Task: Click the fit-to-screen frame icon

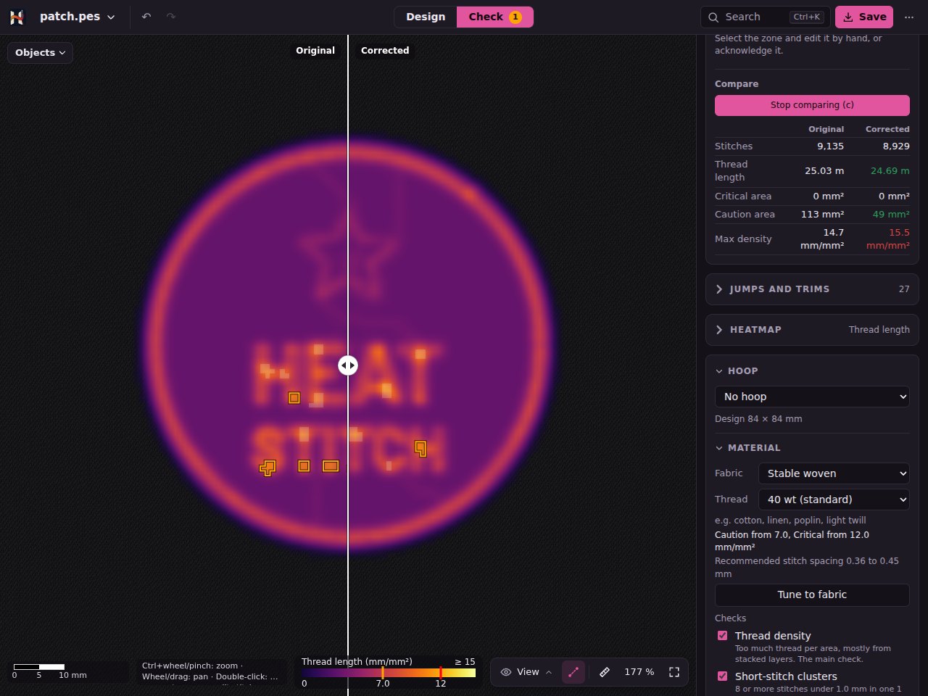Action: coord(674,672)
